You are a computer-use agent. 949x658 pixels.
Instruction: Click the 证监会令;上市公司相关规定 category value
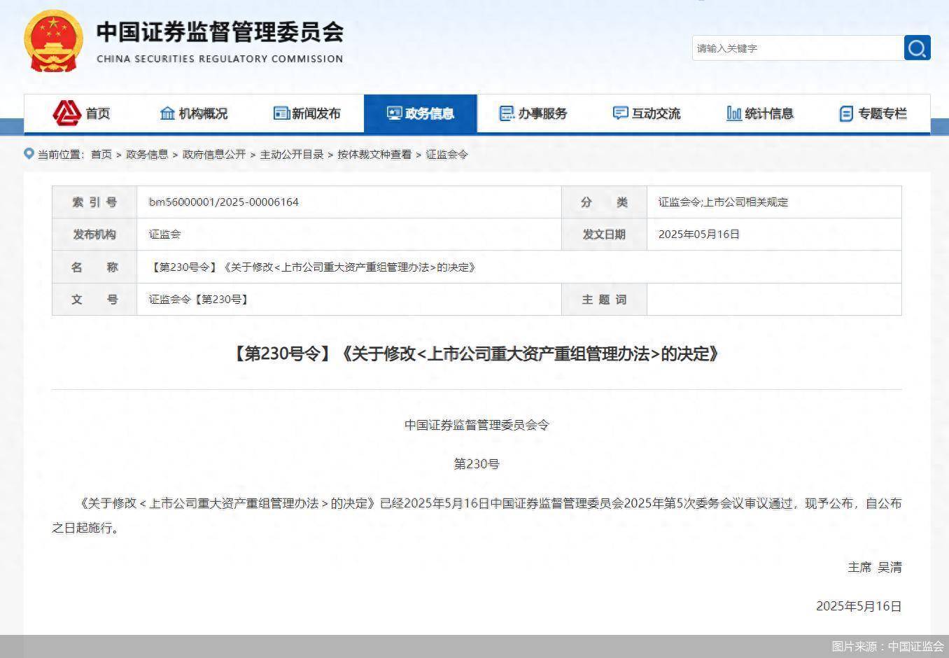coord(723,202)
